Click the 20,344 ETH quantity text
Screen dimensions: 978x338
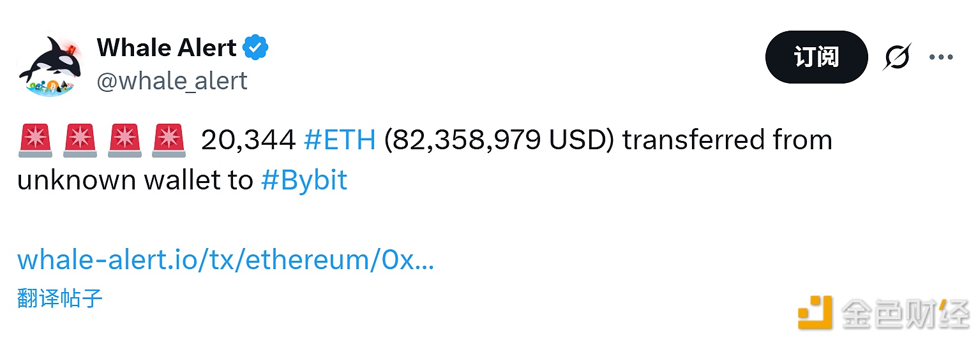click(x=248, y=140)
